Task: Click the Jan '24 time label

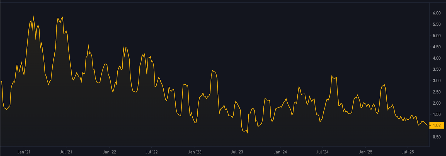Action: 280,152
